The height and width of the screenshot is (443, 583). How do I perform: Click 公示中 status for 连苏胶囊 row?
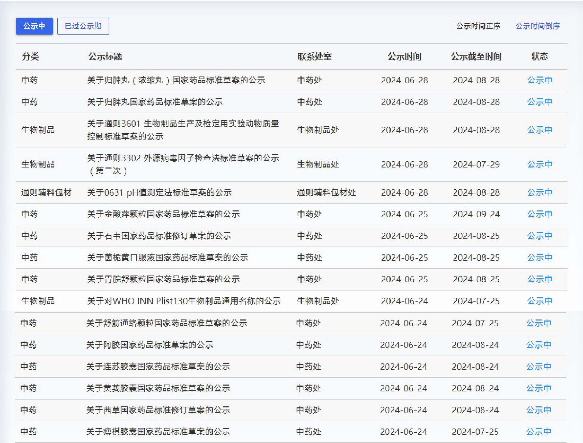click(x=538, y=366)
